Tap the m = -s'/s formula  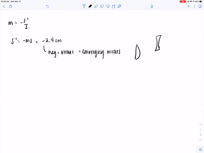pyautogui.click(x=18, y=23)
